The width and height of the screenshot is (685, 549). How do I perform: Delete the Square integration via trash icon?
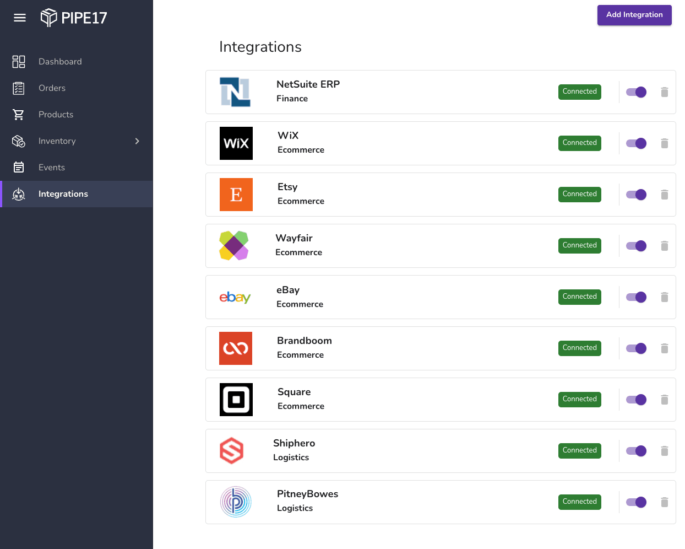pyautogui.click(x=665, y=400)
